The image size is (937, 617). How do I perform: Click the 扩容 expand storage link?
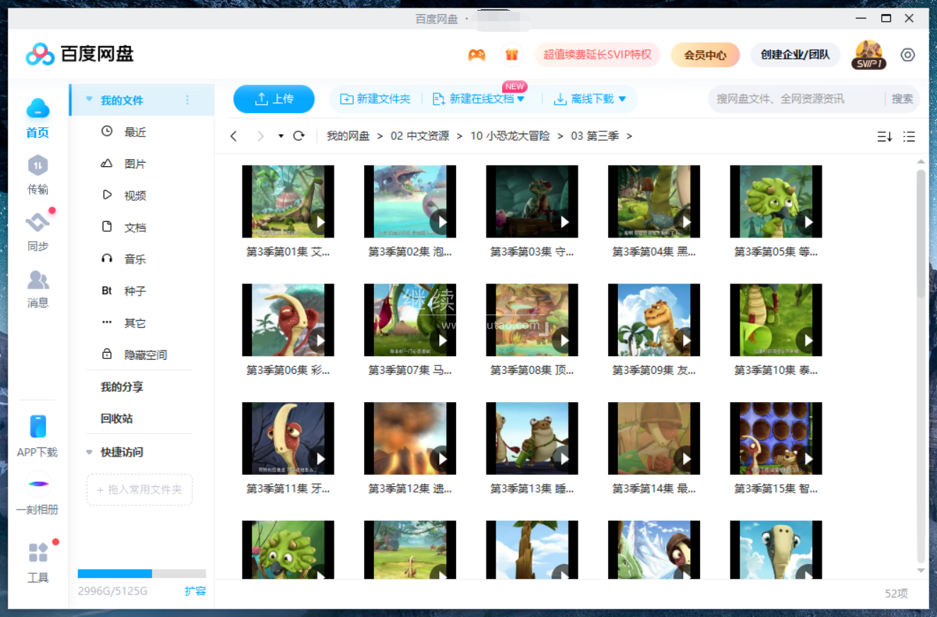[x=195, y=591]
